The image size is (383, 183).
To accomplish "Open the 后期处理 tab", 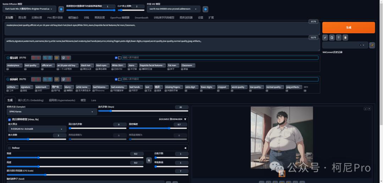I will 37,18.
